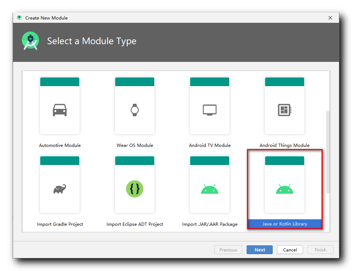
Task: Click the disabled Finish button
Action: point(320,250)
